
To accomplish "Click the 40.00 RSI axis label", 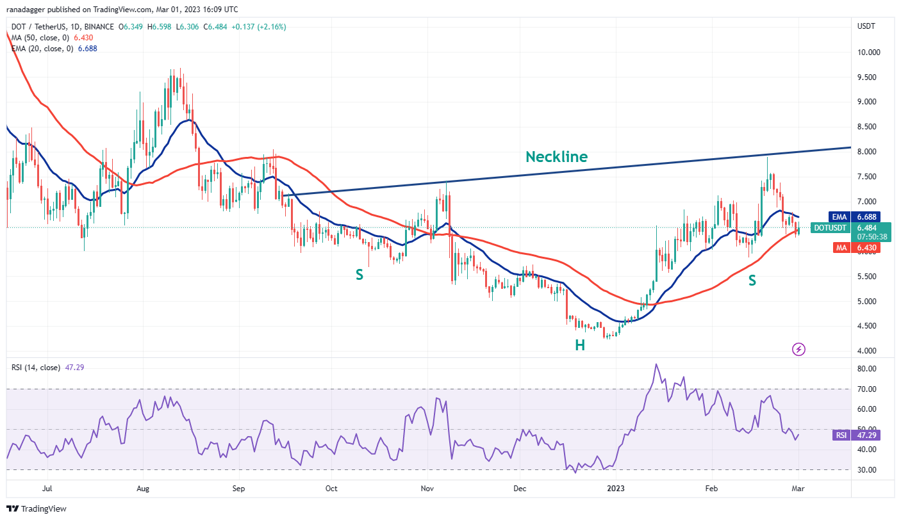I will tap(868, 450).
